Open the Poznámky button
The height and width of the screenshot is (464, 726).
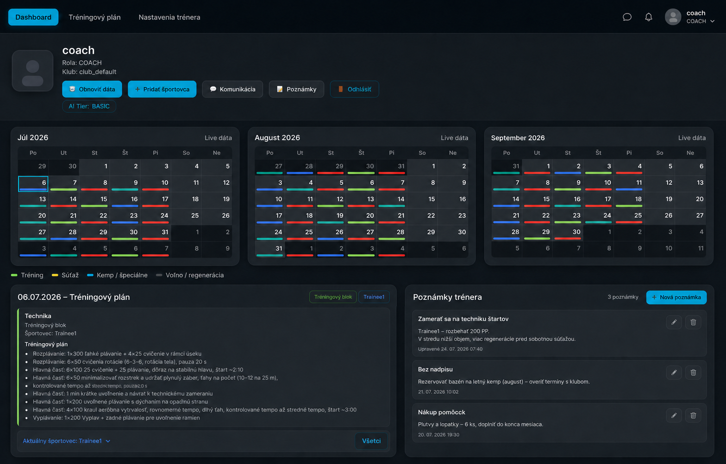point(296,89)
